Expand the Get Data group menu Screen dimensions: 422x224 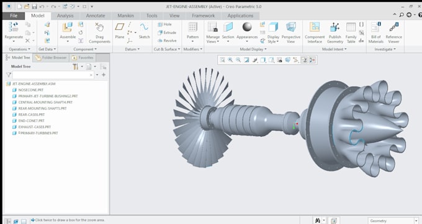[x=47, y=50]
